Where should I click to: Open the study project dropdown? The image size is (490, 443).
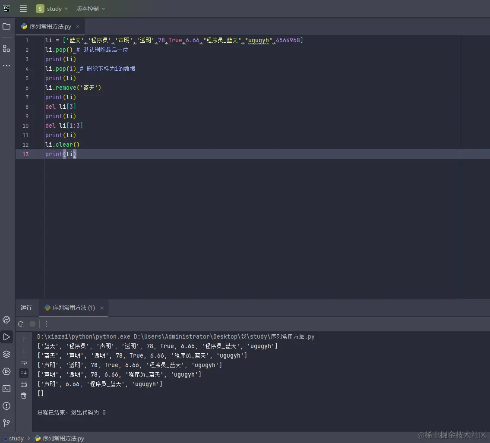(x=52, y=9)
